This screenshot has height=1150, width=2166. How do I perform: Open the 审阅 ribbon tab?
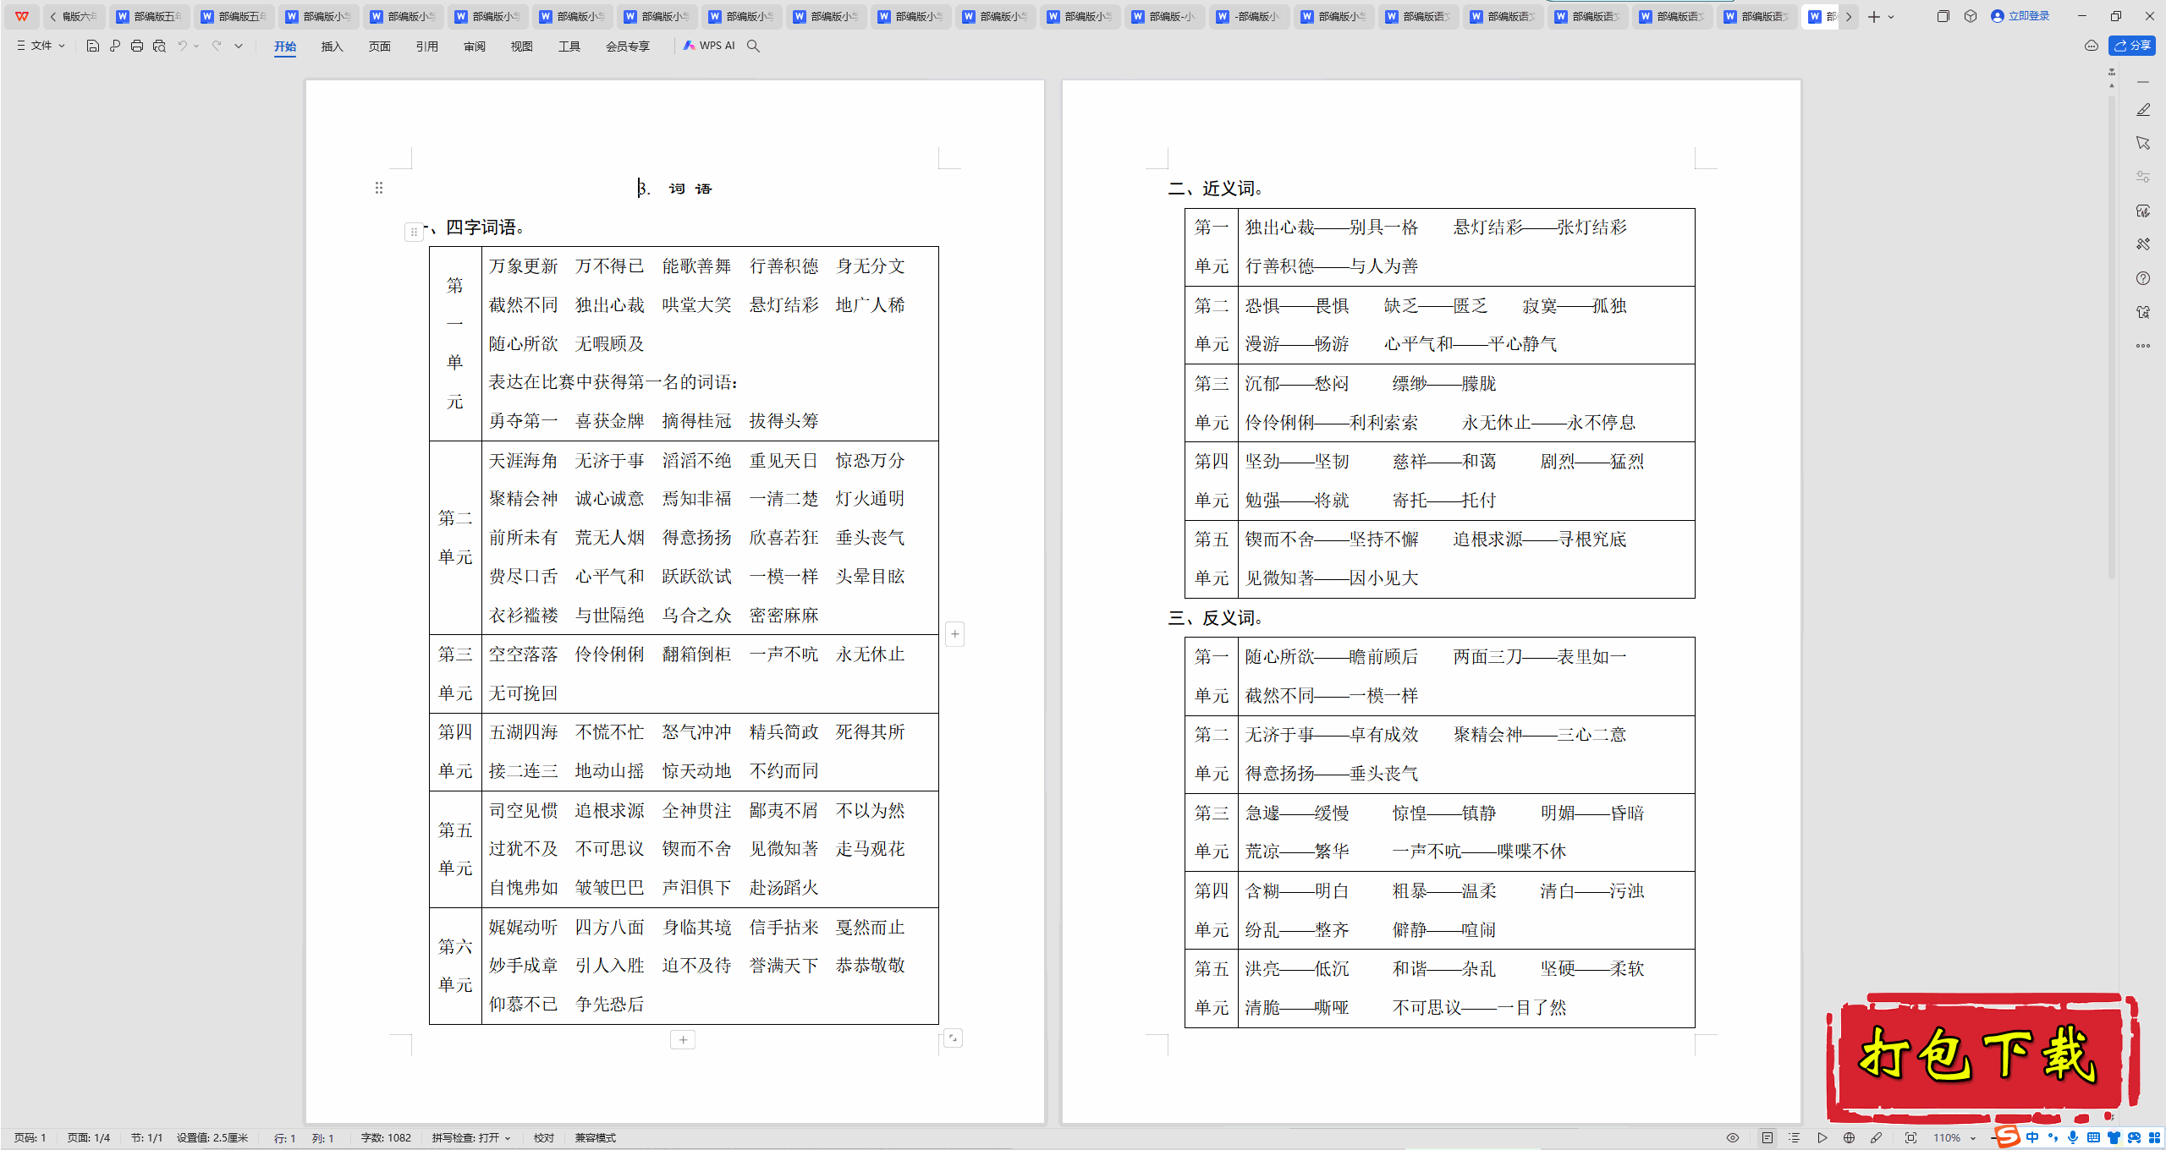tap(475, 47)
